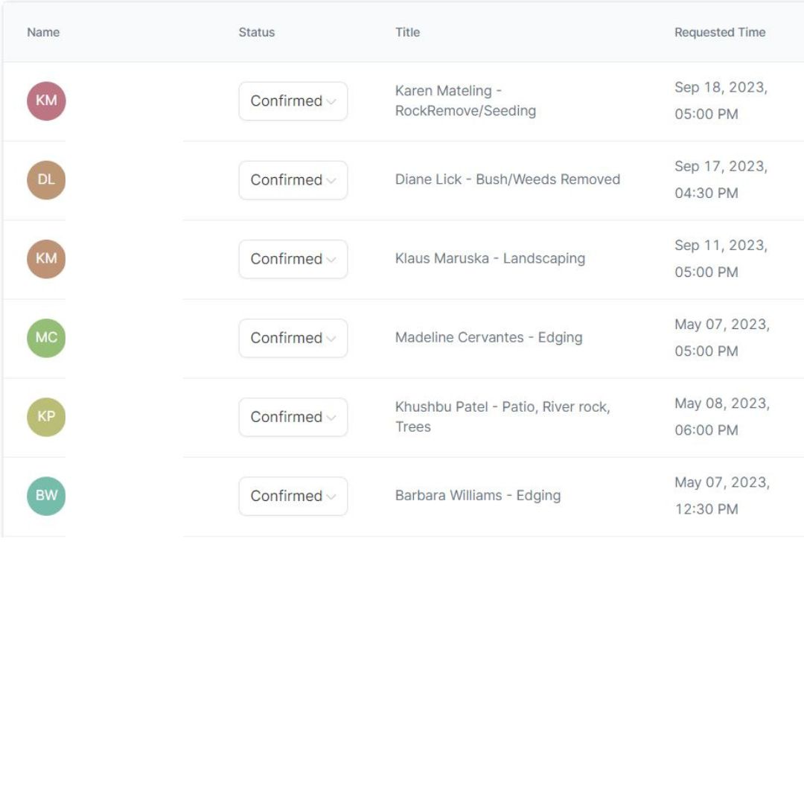Viewport: 804px width, 804px height.
Task: Sort by the Name column header
Action: (x=43, y=32)
